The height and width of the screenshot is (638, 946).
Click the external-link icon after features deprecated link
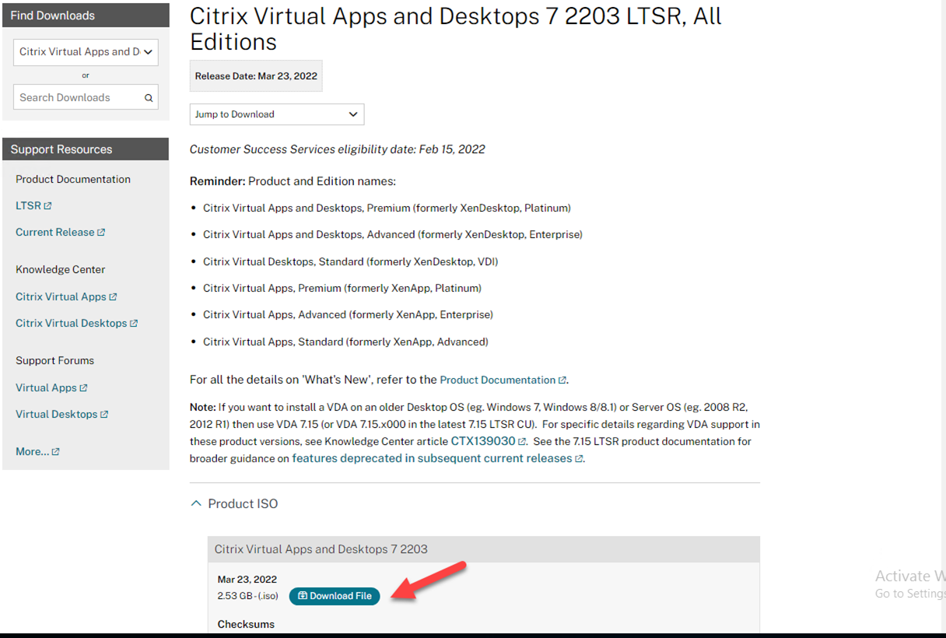pyautogui.click(x=579, y=459)
